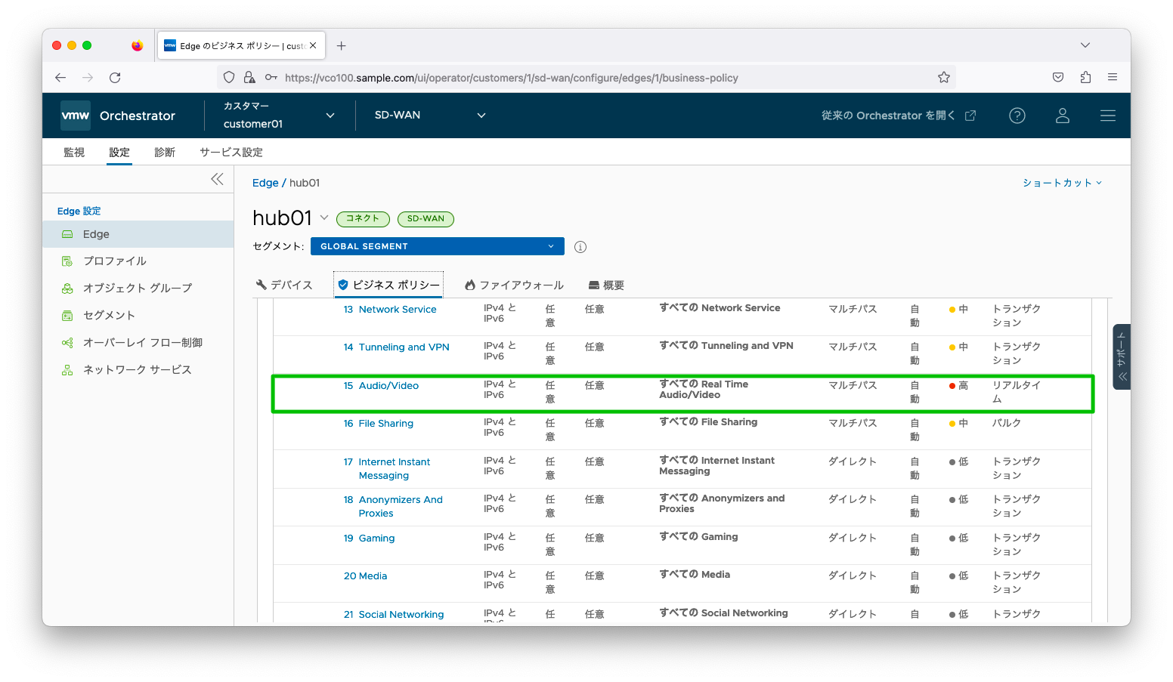Viewport: 1173px width, 682px height.
Task: Expand the hub01 edge selector chevron
Action: coord(324,218)
